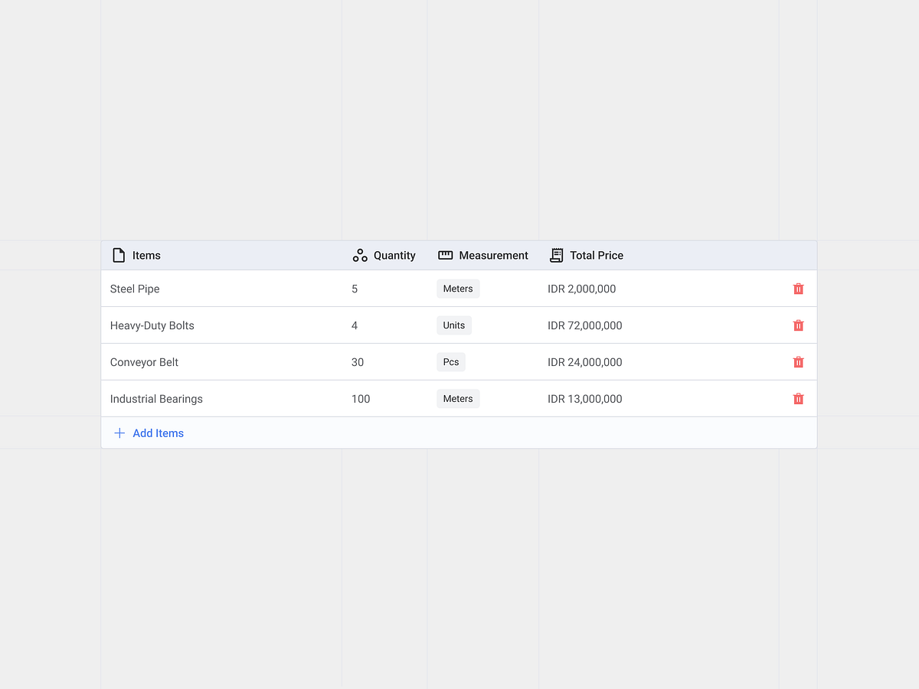
Task: Select the Steel Pipe item name cell
Action: click(x=135, y=289)
